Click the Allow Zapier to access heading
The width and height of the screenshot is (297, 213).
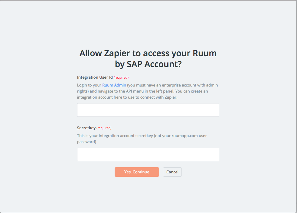148,59
